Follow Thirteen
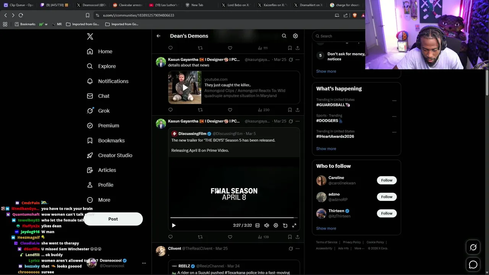This screenshot has width=489, height=275. (x=387, y=213)
